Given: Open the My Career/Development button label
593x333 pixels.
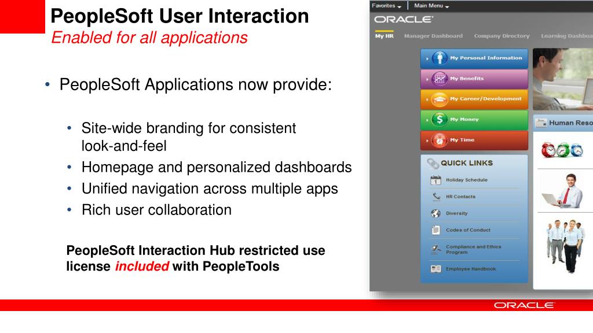Looking at the screenshot, I should click(486, 98).
